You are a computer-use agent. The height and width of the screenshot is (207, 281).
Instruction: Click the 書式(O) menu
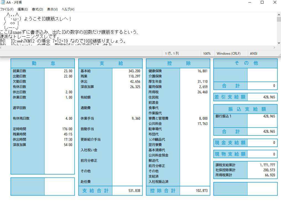[x=37, y=9]
